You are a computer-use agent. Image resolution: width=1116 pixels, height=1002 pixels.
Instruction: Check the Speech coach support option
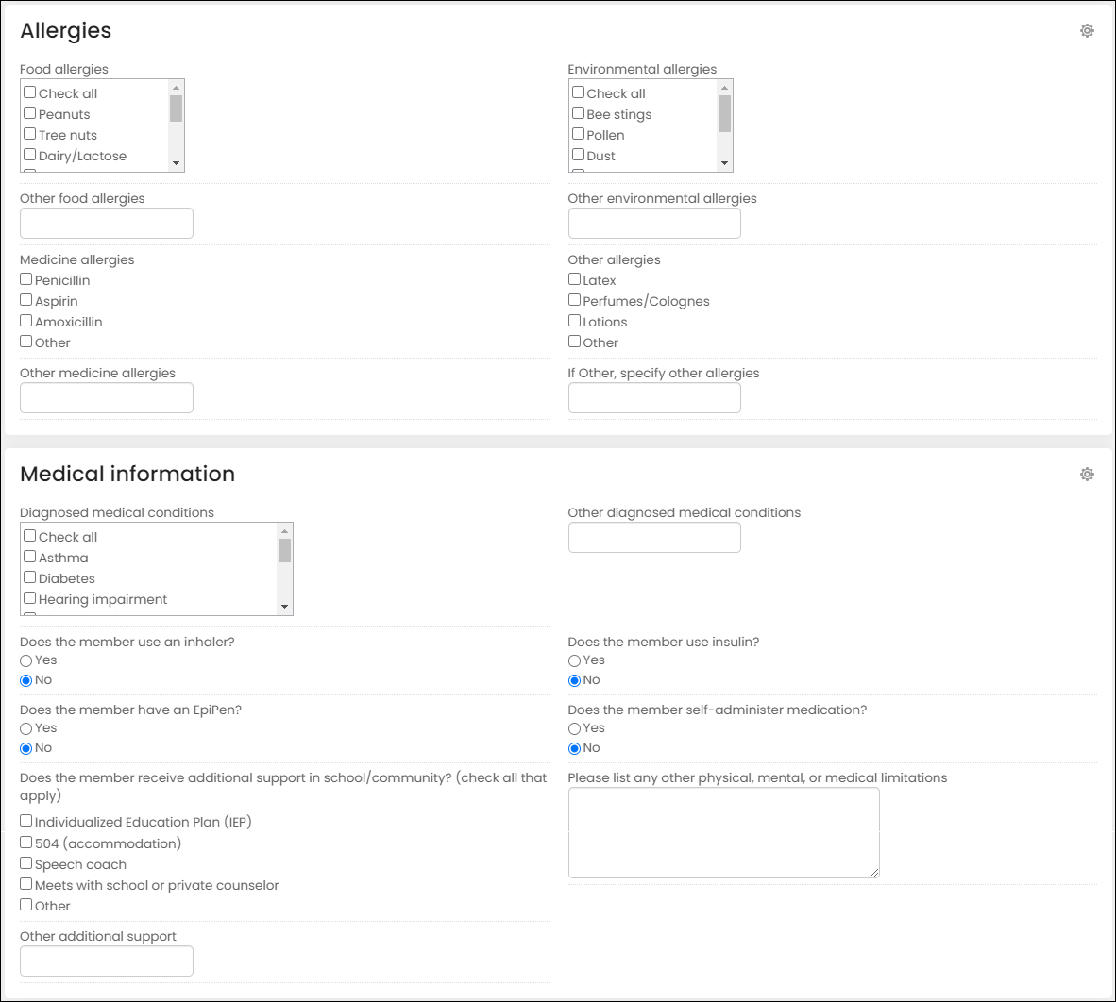(x=26, y=863)
